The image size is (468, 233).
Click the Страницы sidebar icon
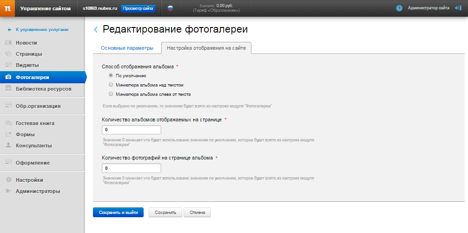coord(8,54)
